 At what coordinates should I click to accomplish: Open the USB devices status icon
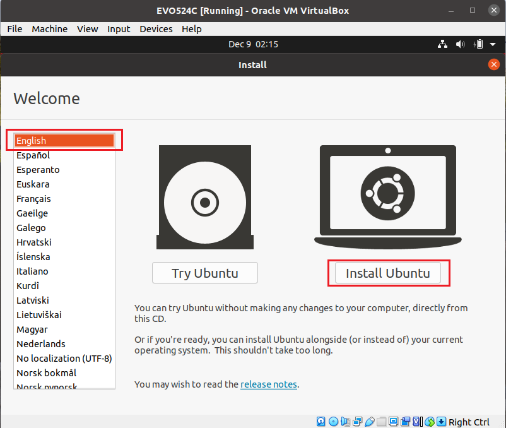[370, 421]
